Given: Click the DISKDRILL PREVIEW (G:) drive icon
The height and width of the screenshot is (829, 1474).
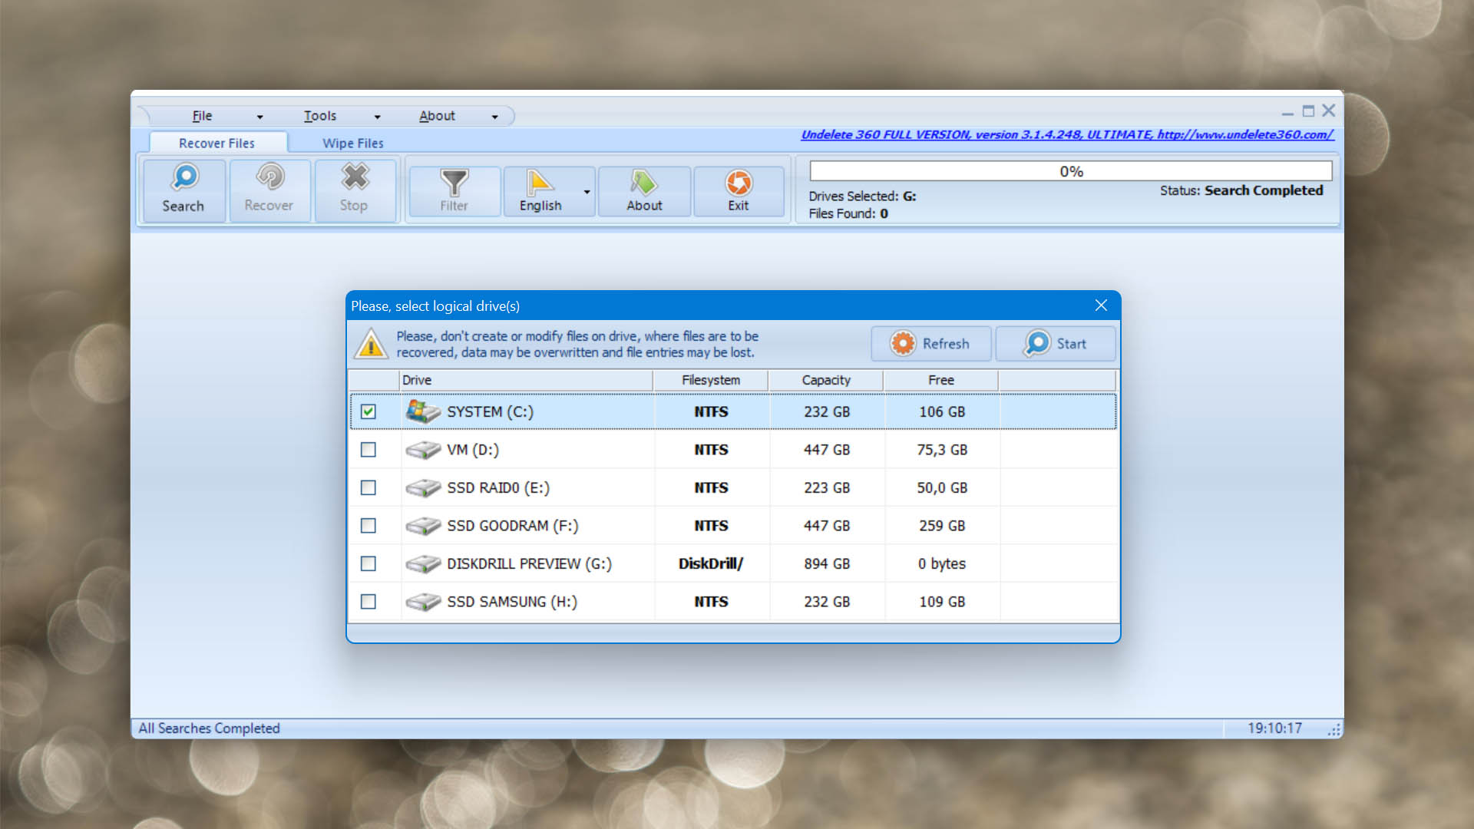Looking at the screenshot, I should 423,563.
